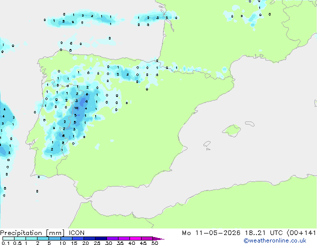Image resolution: width=317 pixels, height=245 pixels.
Task: Click the 2–5 mm legend swatch
Action: pyautogui.click(x=43, y=238)
